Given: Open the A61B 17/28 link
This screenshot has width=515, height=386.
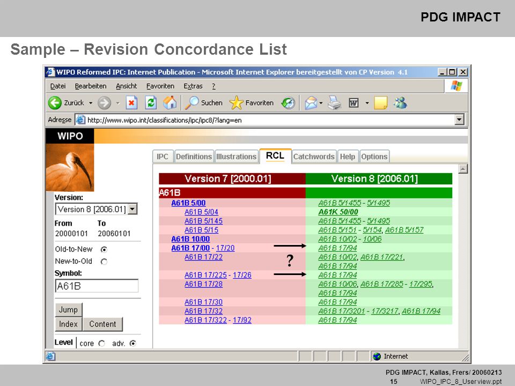Looking at the screenshot, I should 204,284.
